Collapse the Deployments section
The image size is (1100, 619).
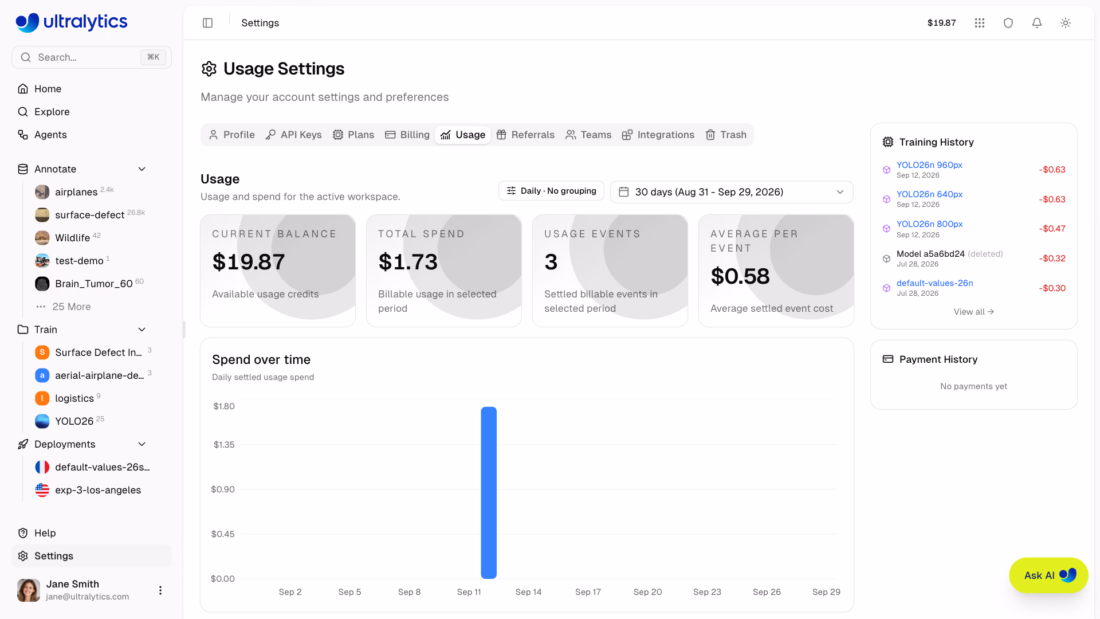[142, 444]
